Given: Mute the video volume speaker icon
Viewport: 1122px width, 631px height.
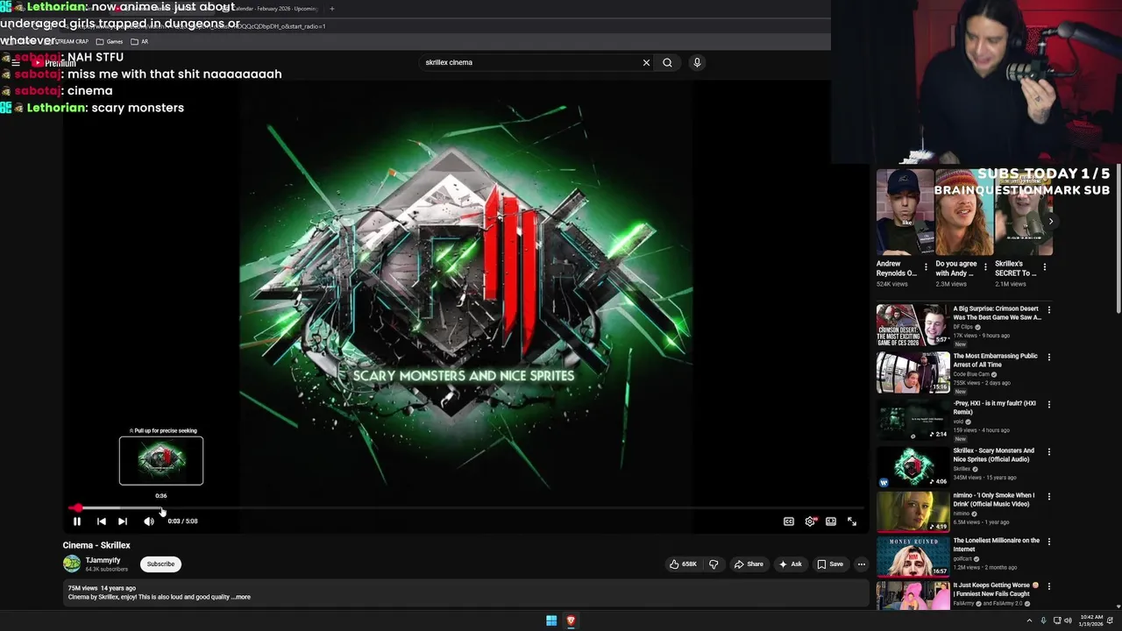Looking at the screenshot, I should (x=149, y=521).
